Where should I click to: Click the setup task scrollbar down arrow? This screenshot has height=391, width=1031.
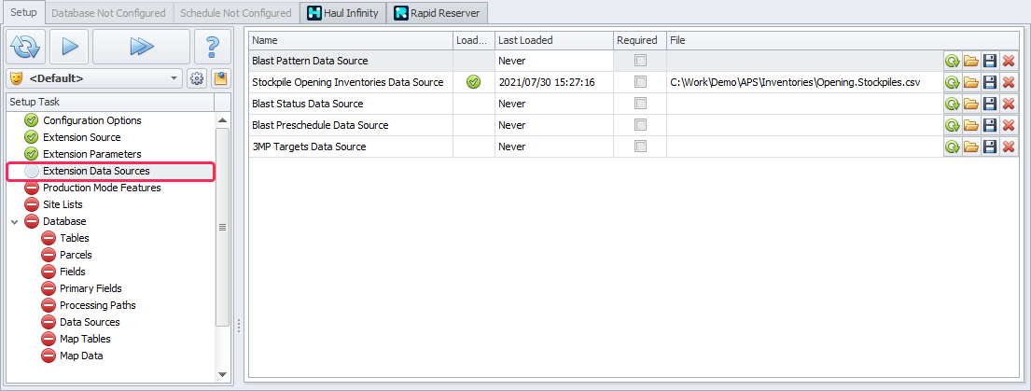coord(222,374)
